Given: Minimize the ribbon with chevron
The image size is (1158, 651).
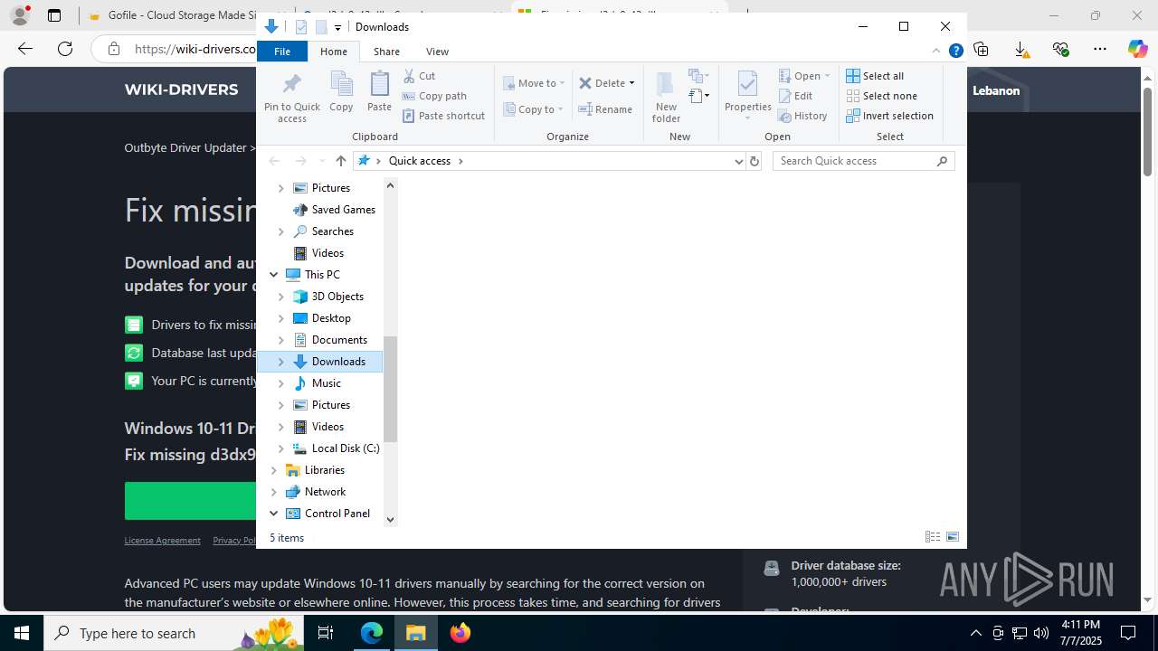Looking at the screenshot, I should pyautogui.click(x=935, y=52).
